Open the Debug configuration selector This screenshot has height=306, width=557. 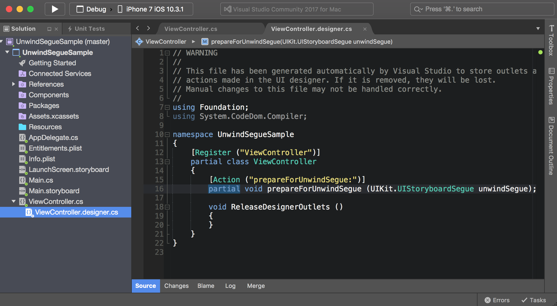[x=91, y=9]
